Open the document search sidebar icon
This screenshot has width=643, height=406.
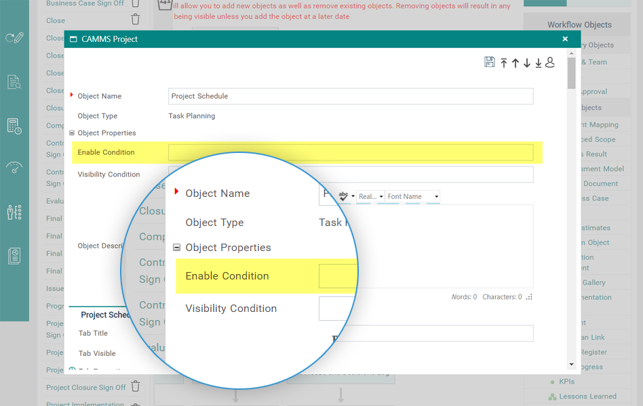14,83
